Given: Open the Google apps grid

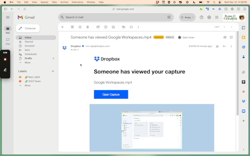Looking at the screenshot, I should [x=217, y=17].
